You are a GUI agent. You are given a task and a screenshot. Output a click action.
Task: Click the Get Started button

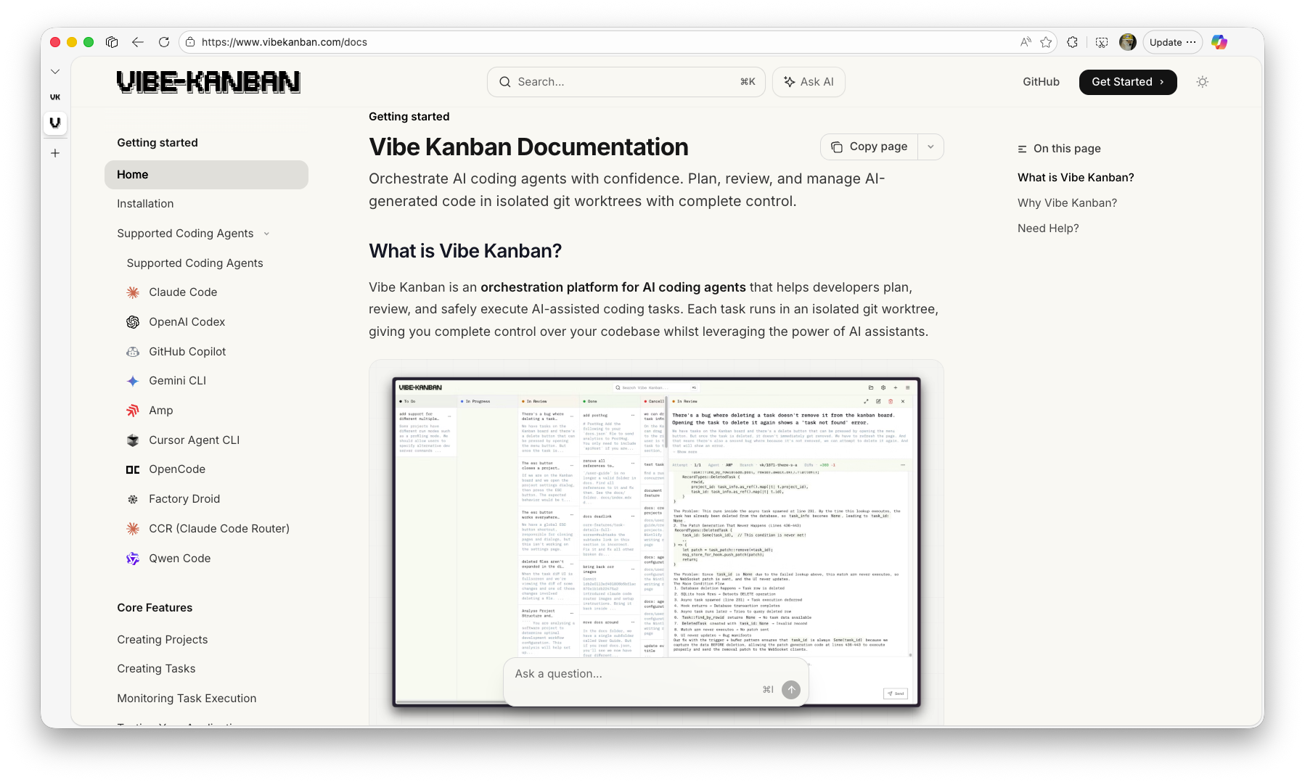(1128, 82)
